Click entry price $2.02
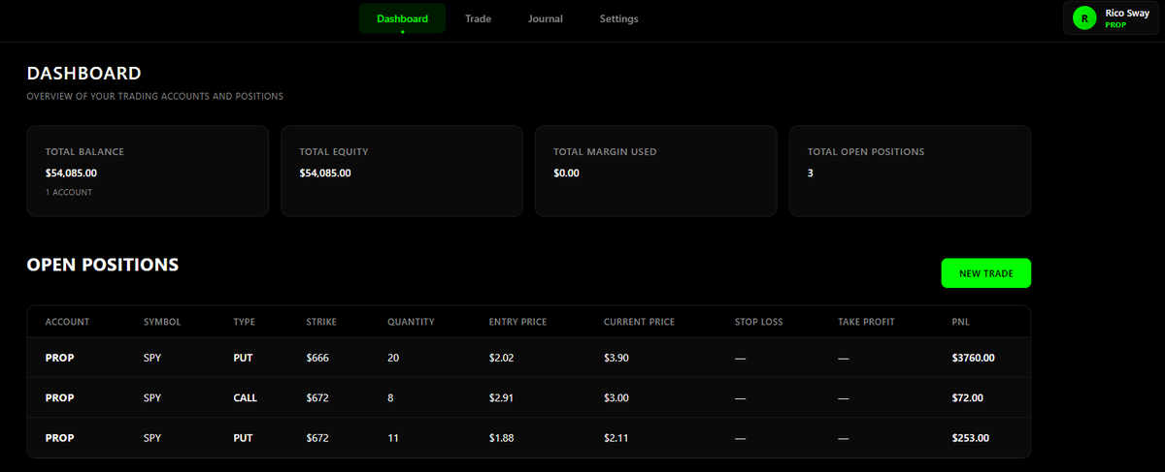The image size is (1165, 472). [x=501, y=358]
